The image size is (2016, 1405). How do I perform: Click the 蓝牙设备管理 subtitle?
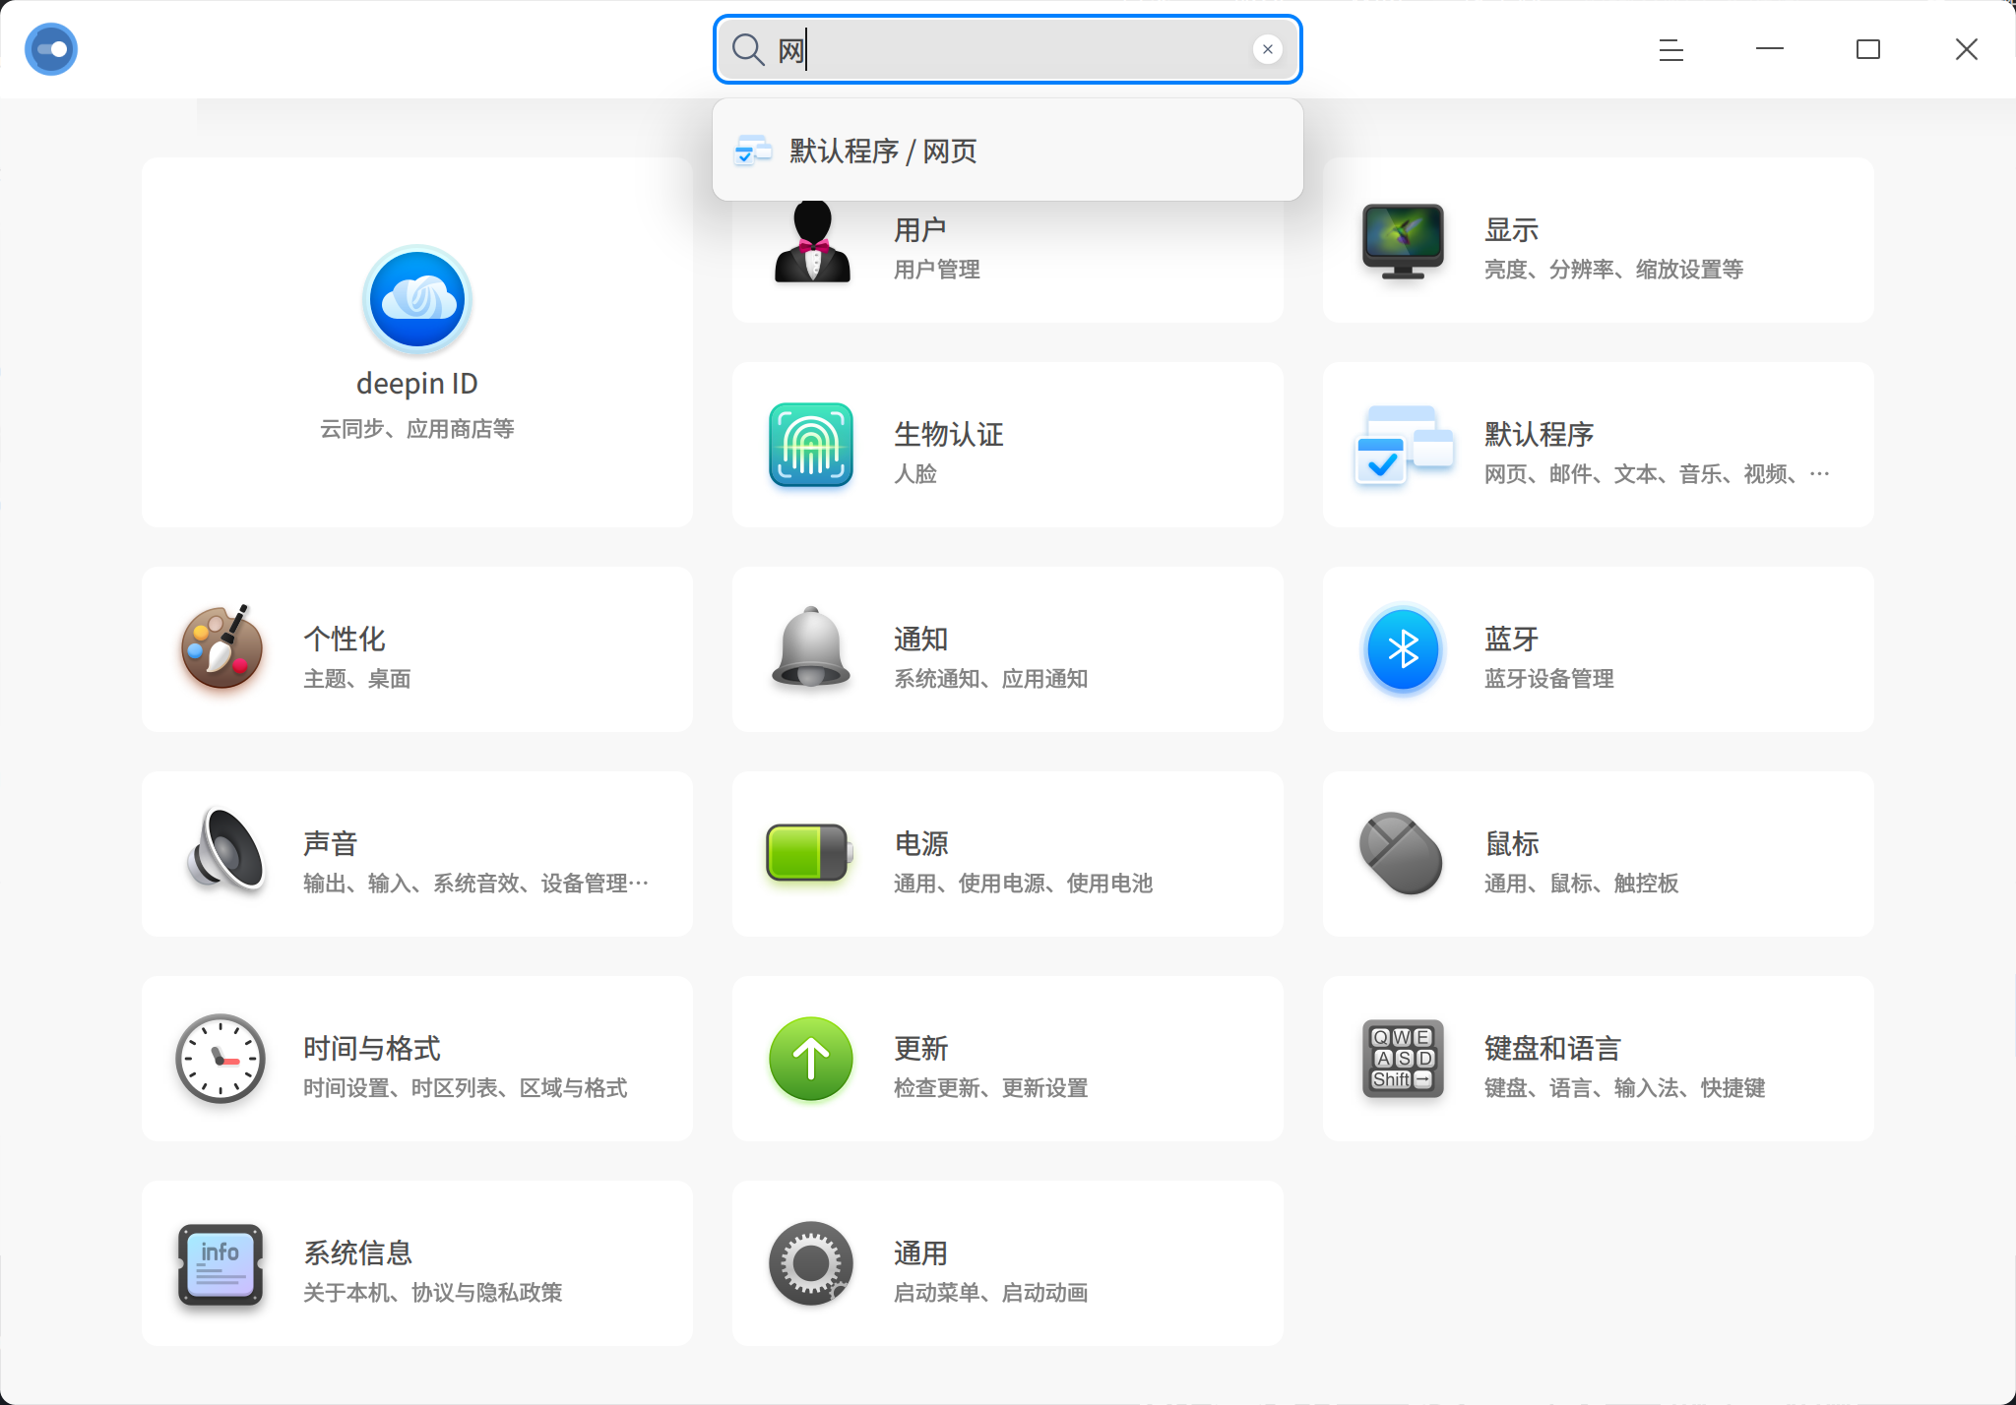coord(1549,679)
